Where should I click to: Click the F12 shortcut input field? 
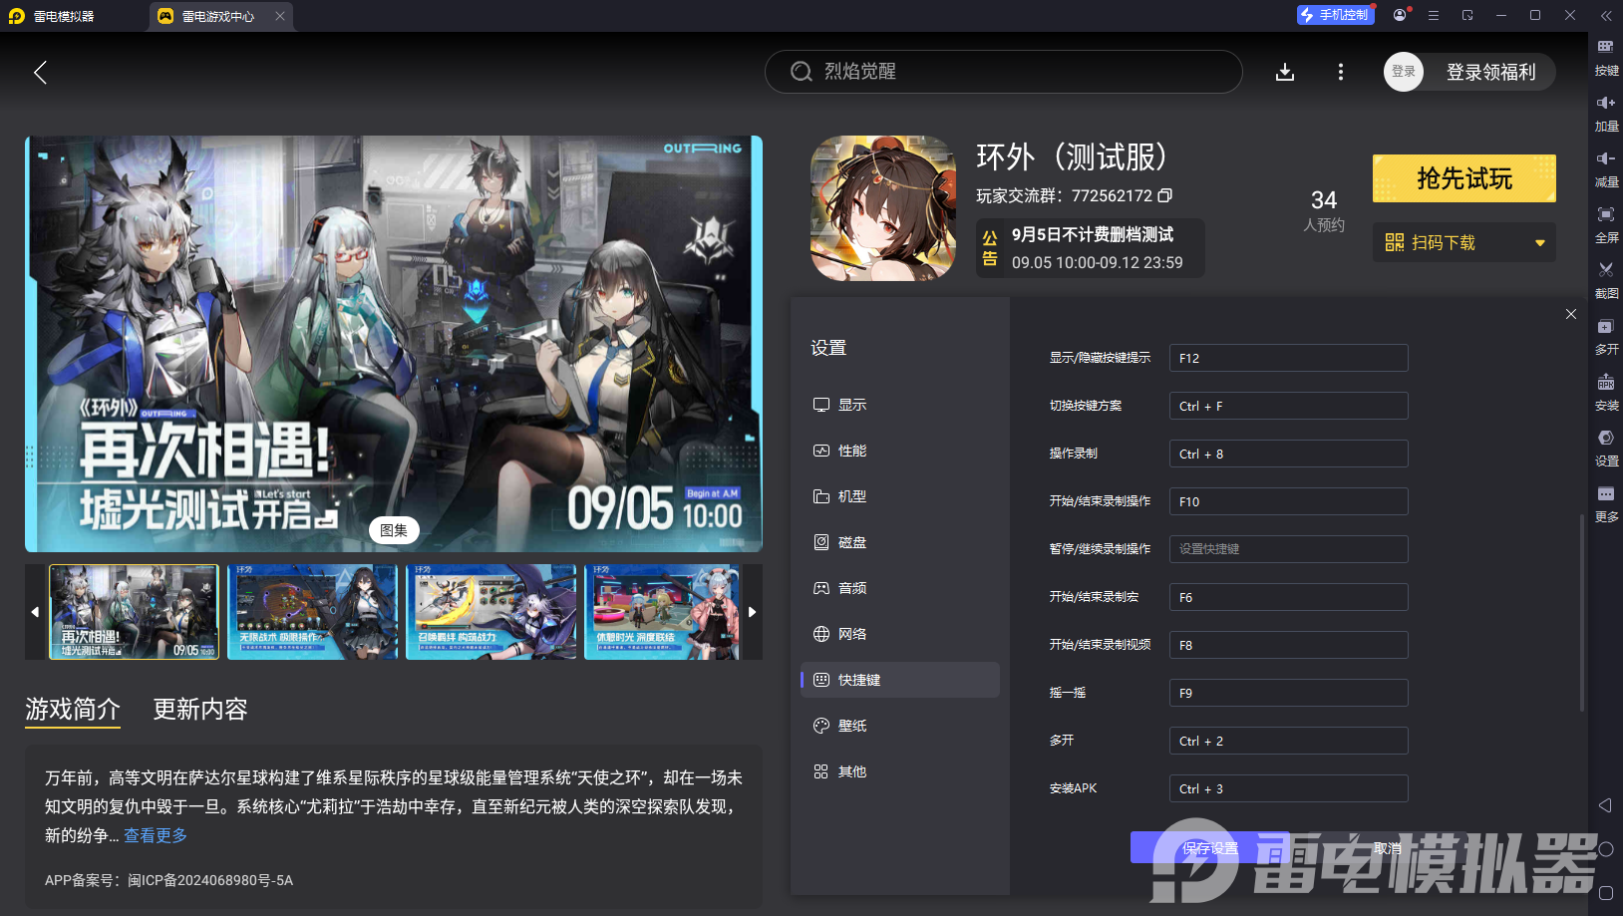[x=1288, y=357]
